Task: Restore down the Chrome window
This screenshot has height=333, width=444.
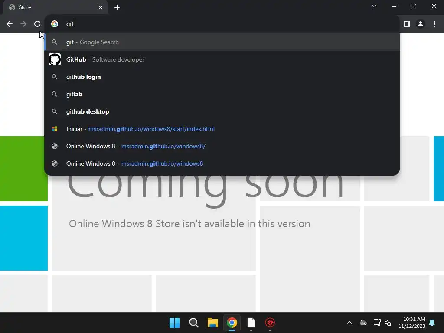Action: [x=414, y=6]
